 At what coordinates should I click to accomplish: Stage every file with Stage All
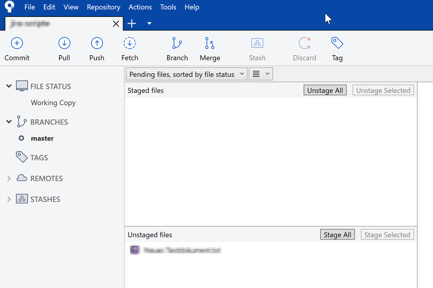tap(337, 234)
